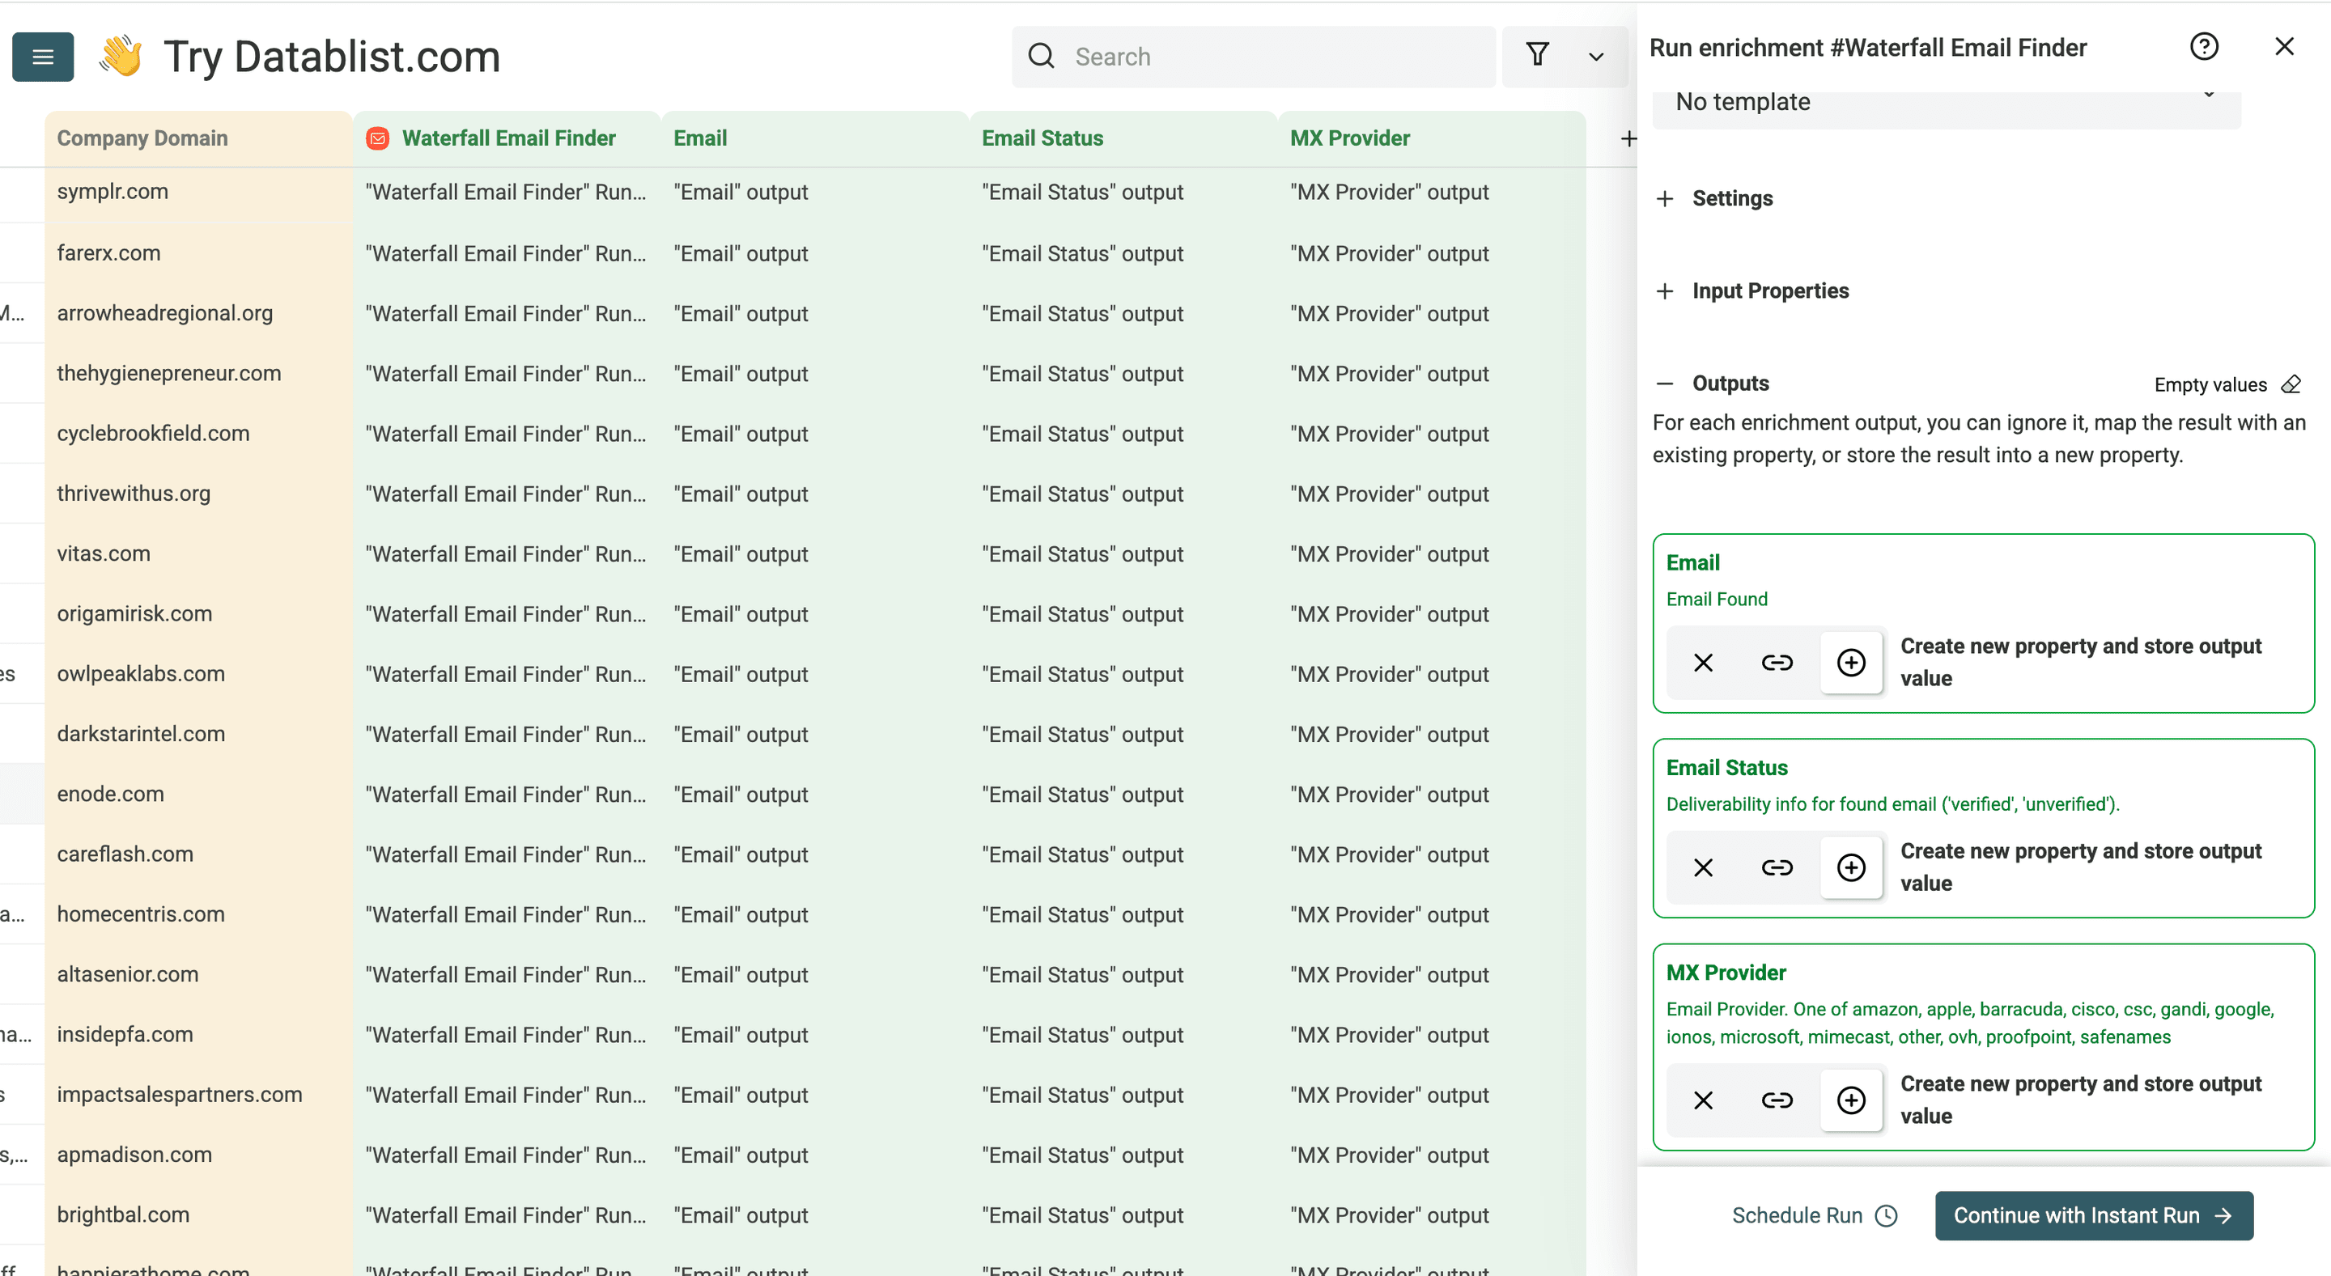Click the Email column header
The image size is (2331, 1276).
(814, 138)
